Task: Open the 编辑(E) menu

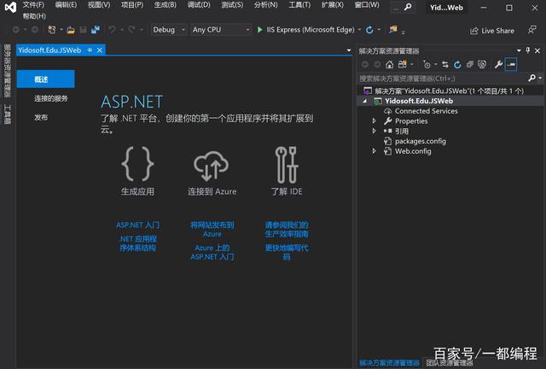Action: pos(66,5)
